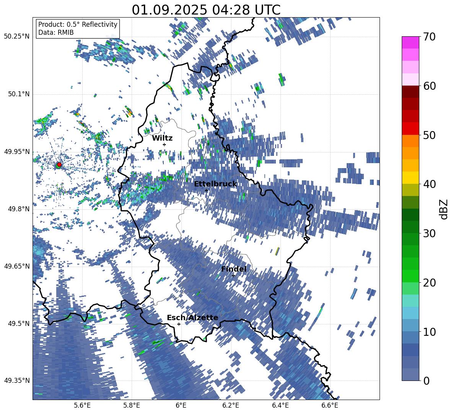Image resolution: width=453 pixels, height=413 pixels.
Task: Click the dark maroon colorbar segment below 60
Action: point(410,92)
